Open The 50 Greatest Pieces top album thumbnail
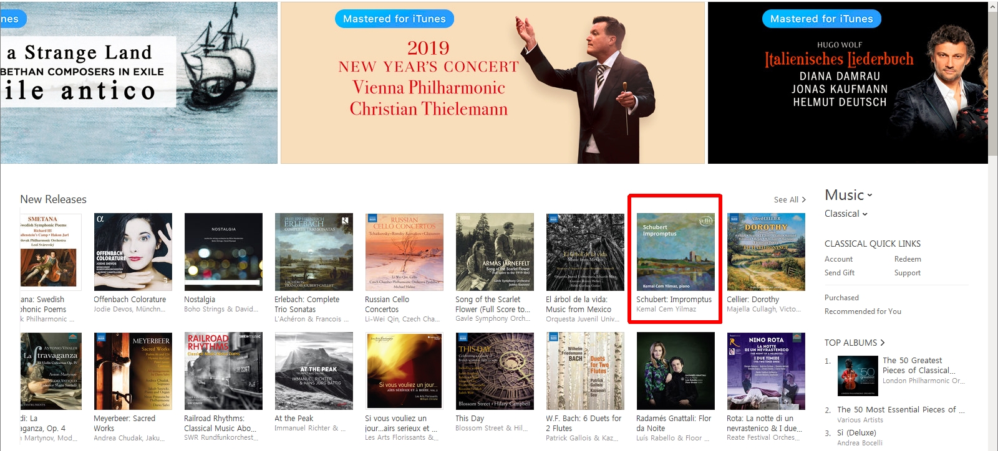Image resolution: width=998 pixels, height=451 pixels. coord(858,376)
